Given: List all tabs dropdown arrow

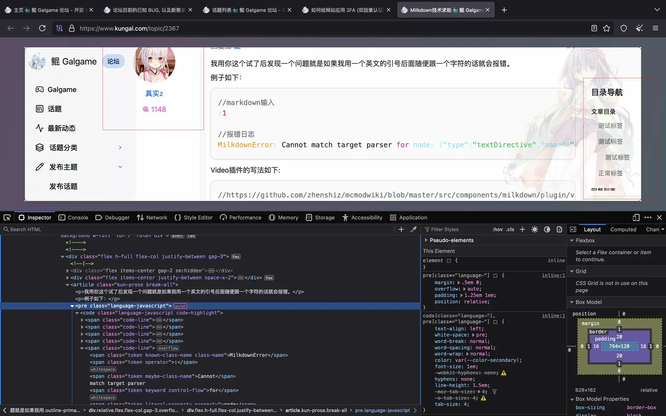Looking at the screenshot, I should click(657, 10).
